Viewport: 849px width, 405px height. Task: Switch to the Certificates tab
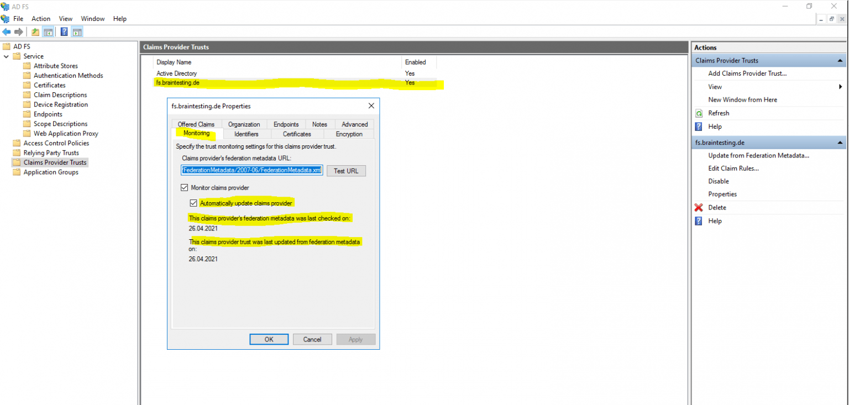tap(296, 134)
